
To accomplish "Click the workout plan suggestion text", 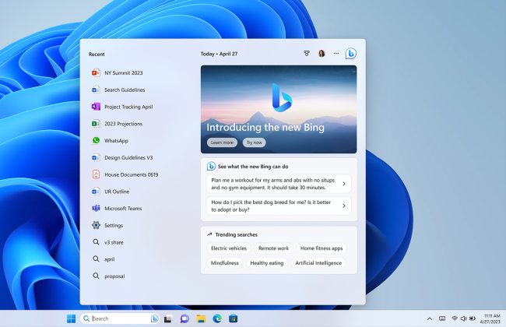I will pyautogui.click(x=273, y=184).
